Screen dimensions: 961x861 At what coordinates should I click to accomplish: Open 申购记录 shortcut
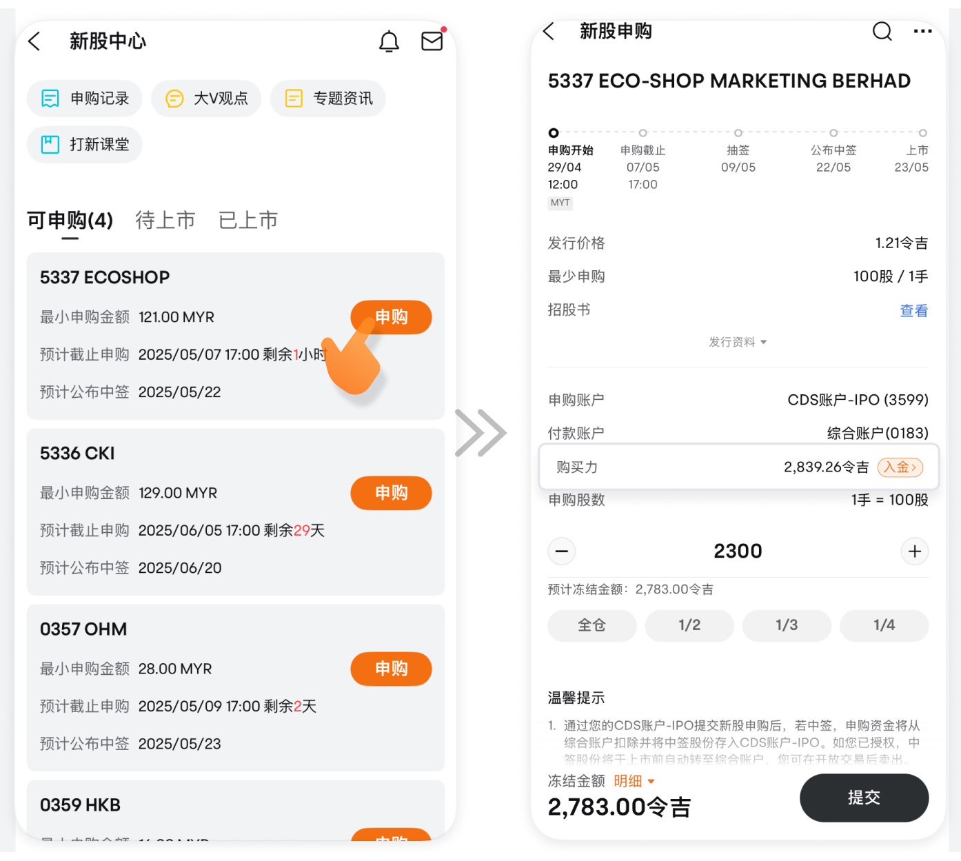pyautogui.click(x=85, y=99)
